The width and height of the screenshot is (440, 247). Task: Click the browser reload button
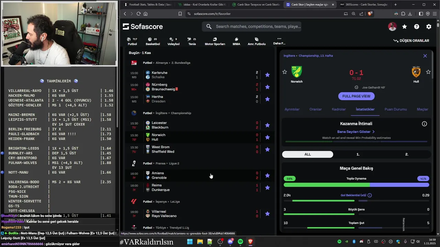139,14
